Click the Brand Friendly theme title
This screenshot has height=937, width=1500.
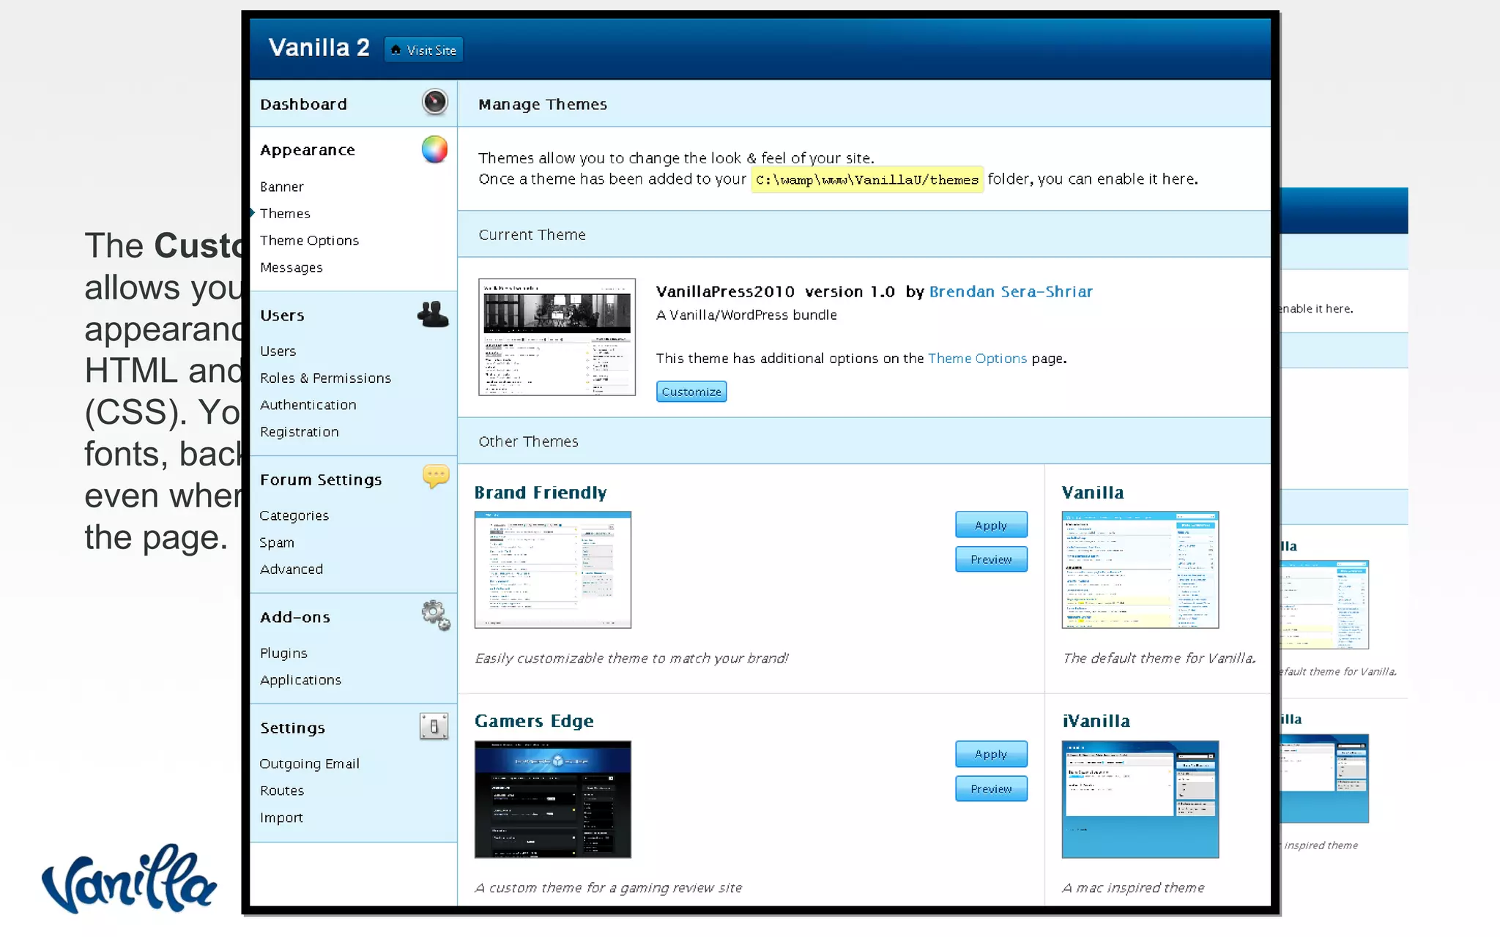[541, 493]
